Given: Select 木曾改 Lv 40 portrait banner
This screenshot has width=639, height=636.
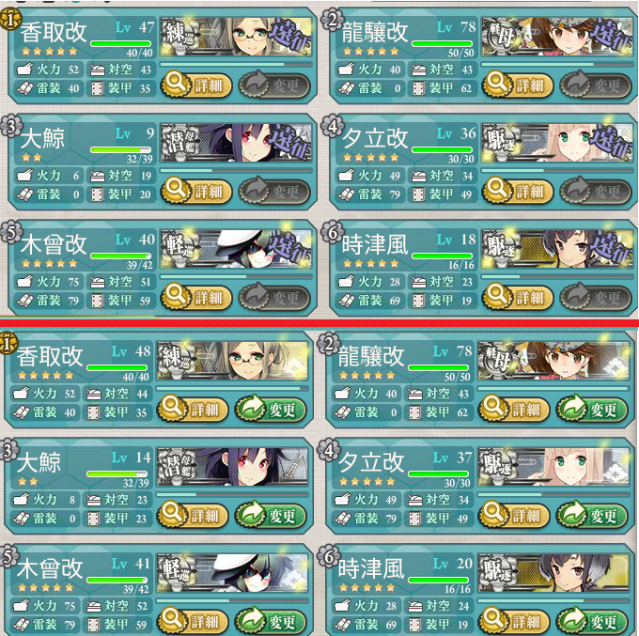Looking at the screenshot, I should [x=237, y=249].
